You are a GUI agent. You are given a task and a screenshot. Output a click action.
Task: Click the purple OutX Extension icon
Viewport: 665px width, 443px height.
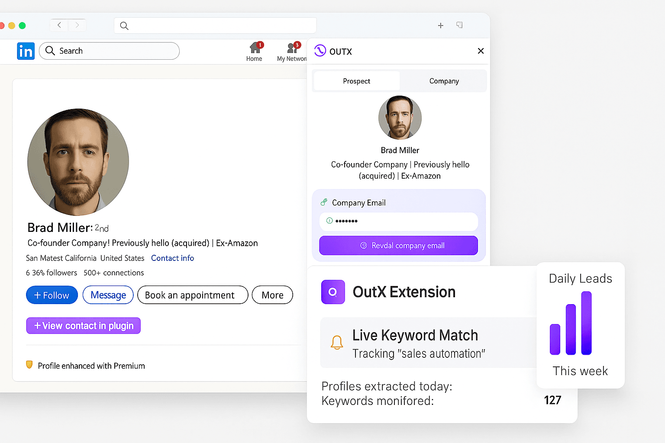click(333, 292)
